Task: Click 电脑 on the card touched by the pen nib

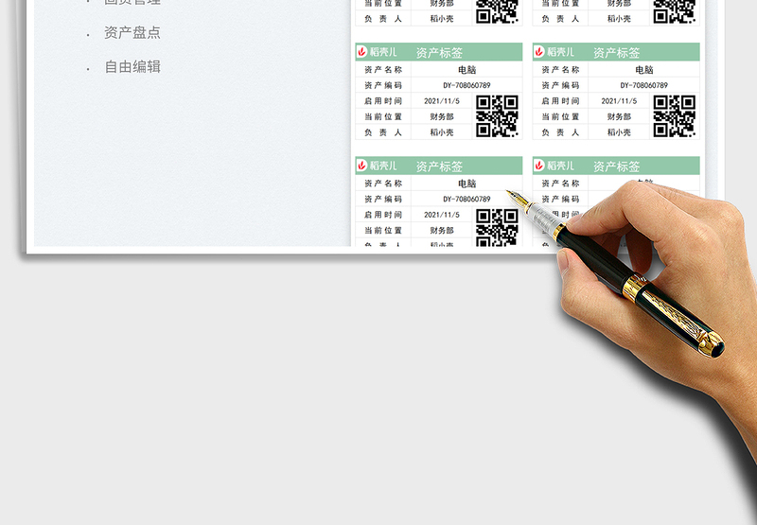Action: 467,184
